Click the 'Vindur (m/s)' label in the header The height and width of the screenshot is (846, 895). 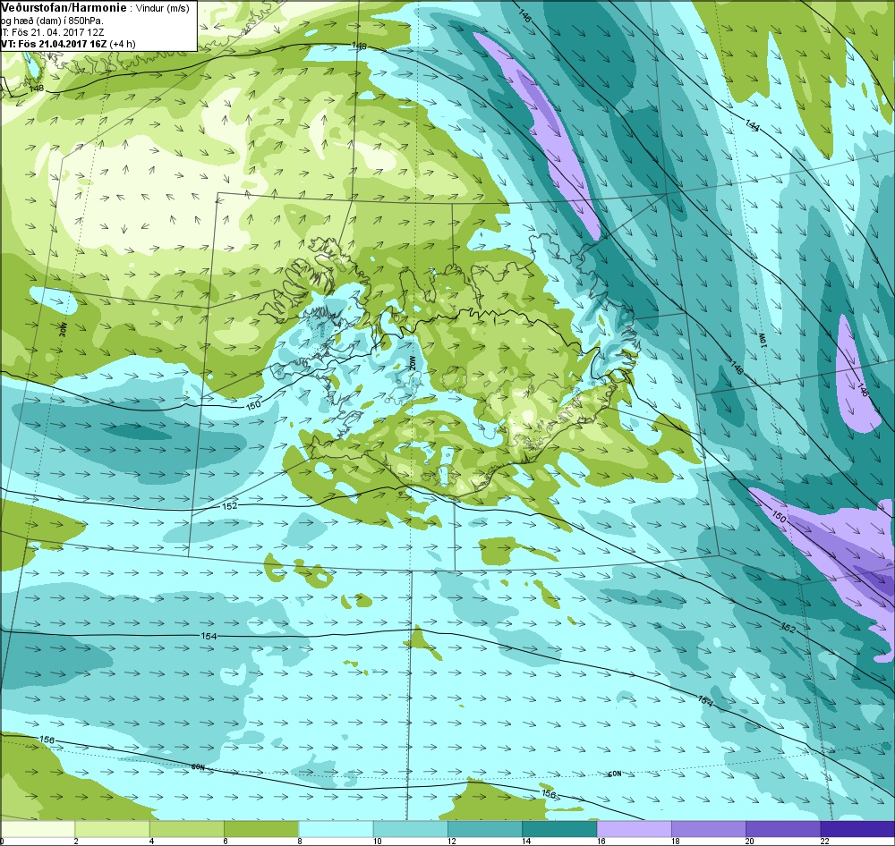point(162,9)
